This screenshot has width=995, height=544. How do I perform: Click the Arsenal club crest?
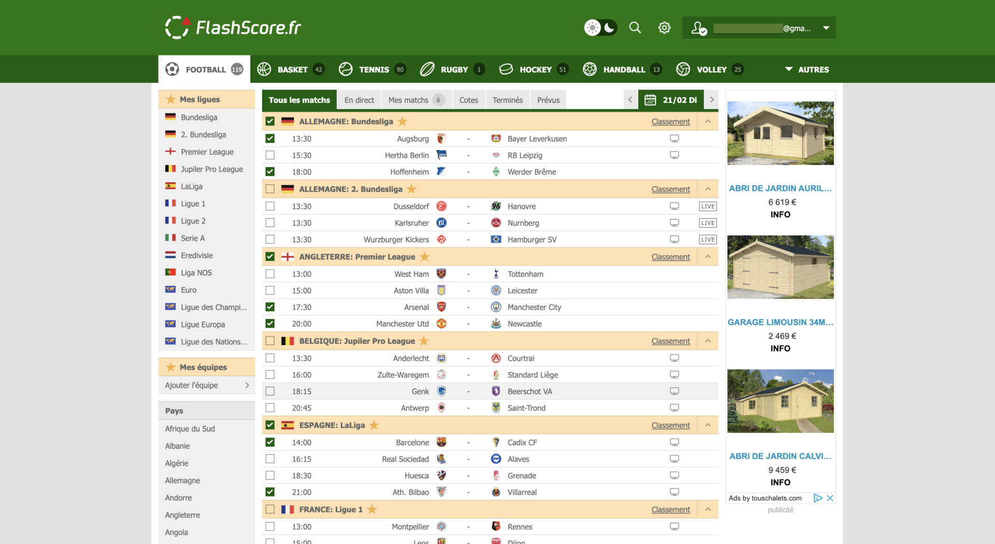pos(442,307)
